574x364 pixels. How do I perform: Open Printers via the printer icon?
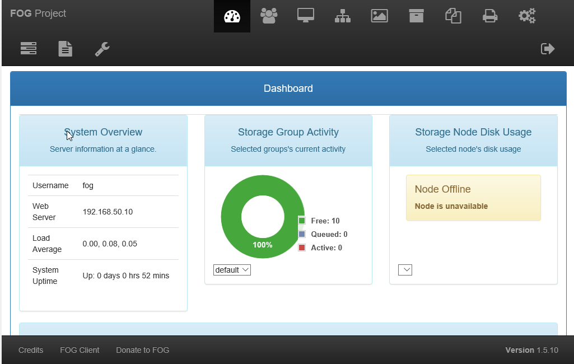point(490,16)
